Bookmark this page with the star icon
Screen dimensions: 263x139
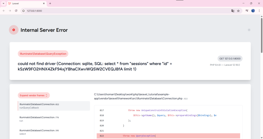[x=238, y=11]
